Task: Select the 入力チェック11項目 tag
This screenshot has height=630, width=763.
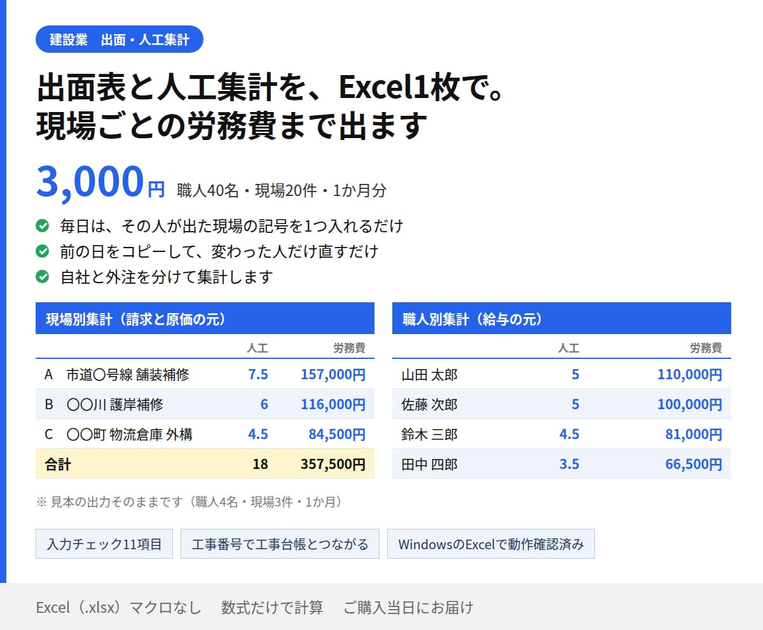Action: pos(104,544)
